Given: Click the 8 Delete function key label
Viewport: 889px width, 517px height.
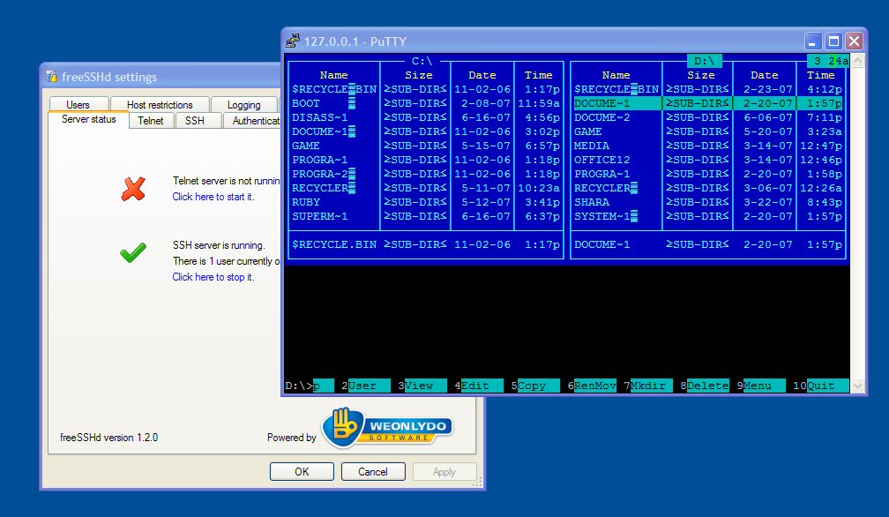Looking at the screenshot, I should [705, 386].
